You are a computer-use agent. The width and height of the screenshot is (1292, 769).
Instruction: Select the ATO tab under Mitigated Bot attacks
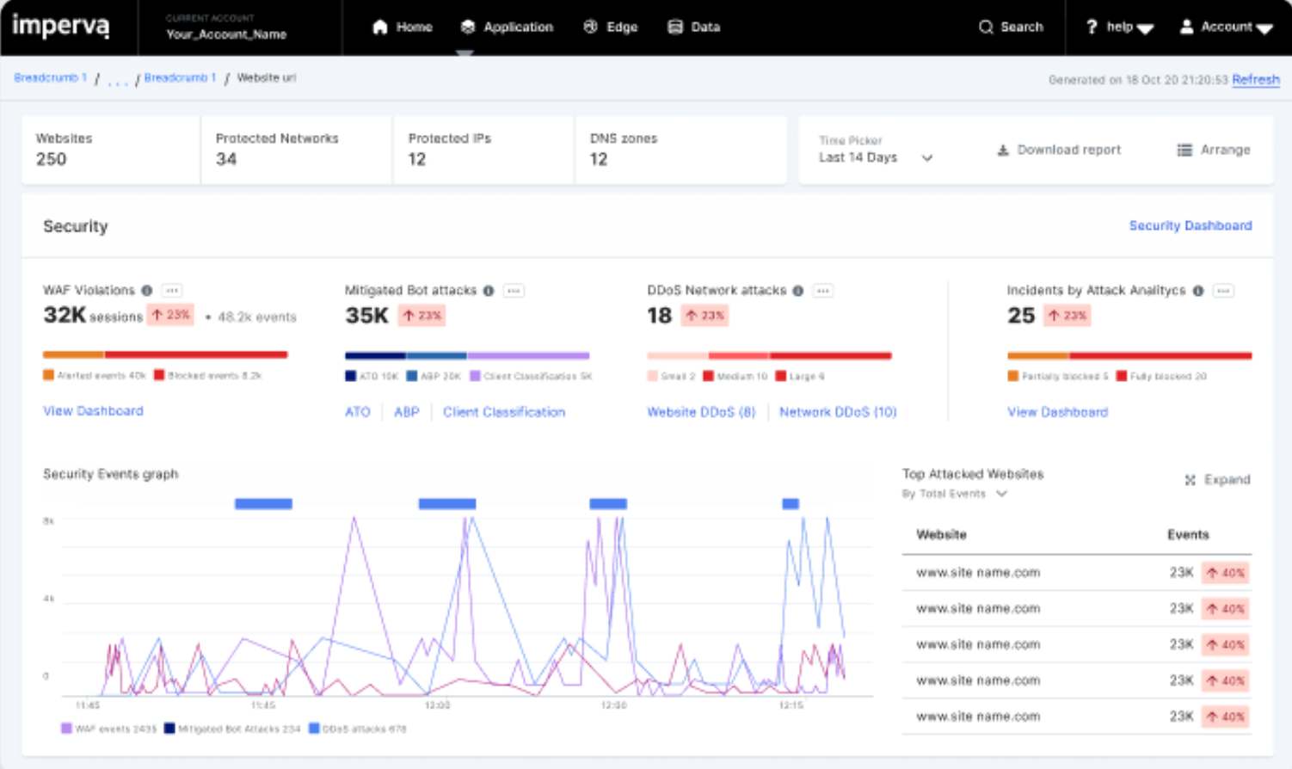click(356, 412)
